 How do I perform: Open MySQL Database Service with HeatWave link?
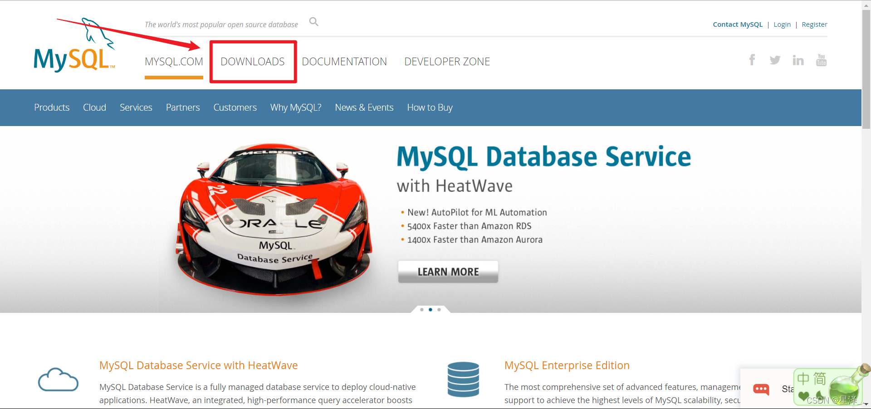tap(199, 365)
